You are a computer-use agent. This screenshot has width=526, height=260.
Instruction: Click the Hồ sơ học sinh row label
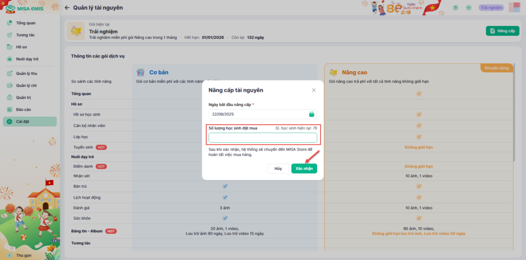[x=87, y=114]
